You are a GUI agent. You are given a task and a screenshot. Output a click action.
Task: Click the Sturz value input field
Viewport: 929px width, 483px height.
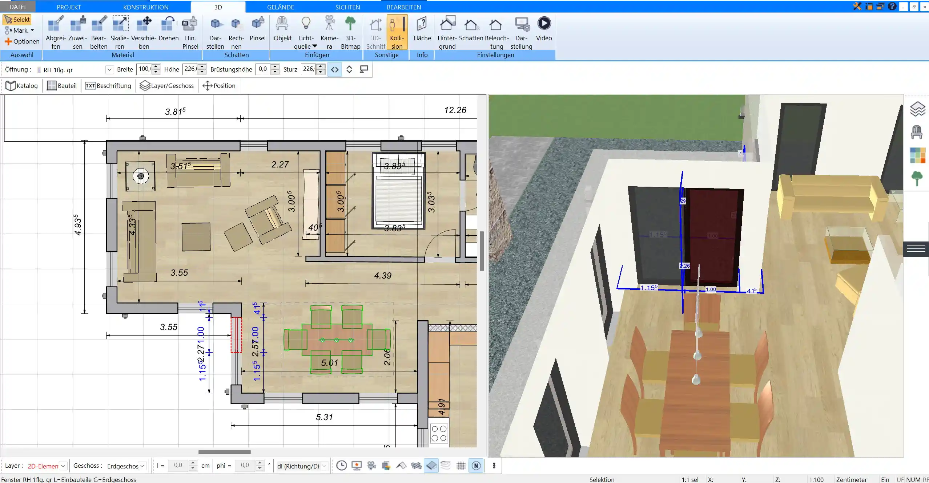tap(309, 69)
